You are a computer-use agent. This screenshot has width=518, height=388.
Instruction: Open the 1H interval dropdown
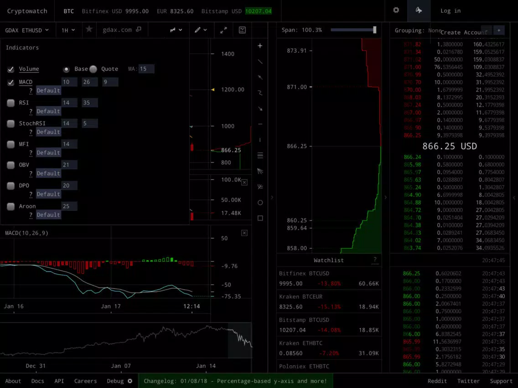pos(68,31)
